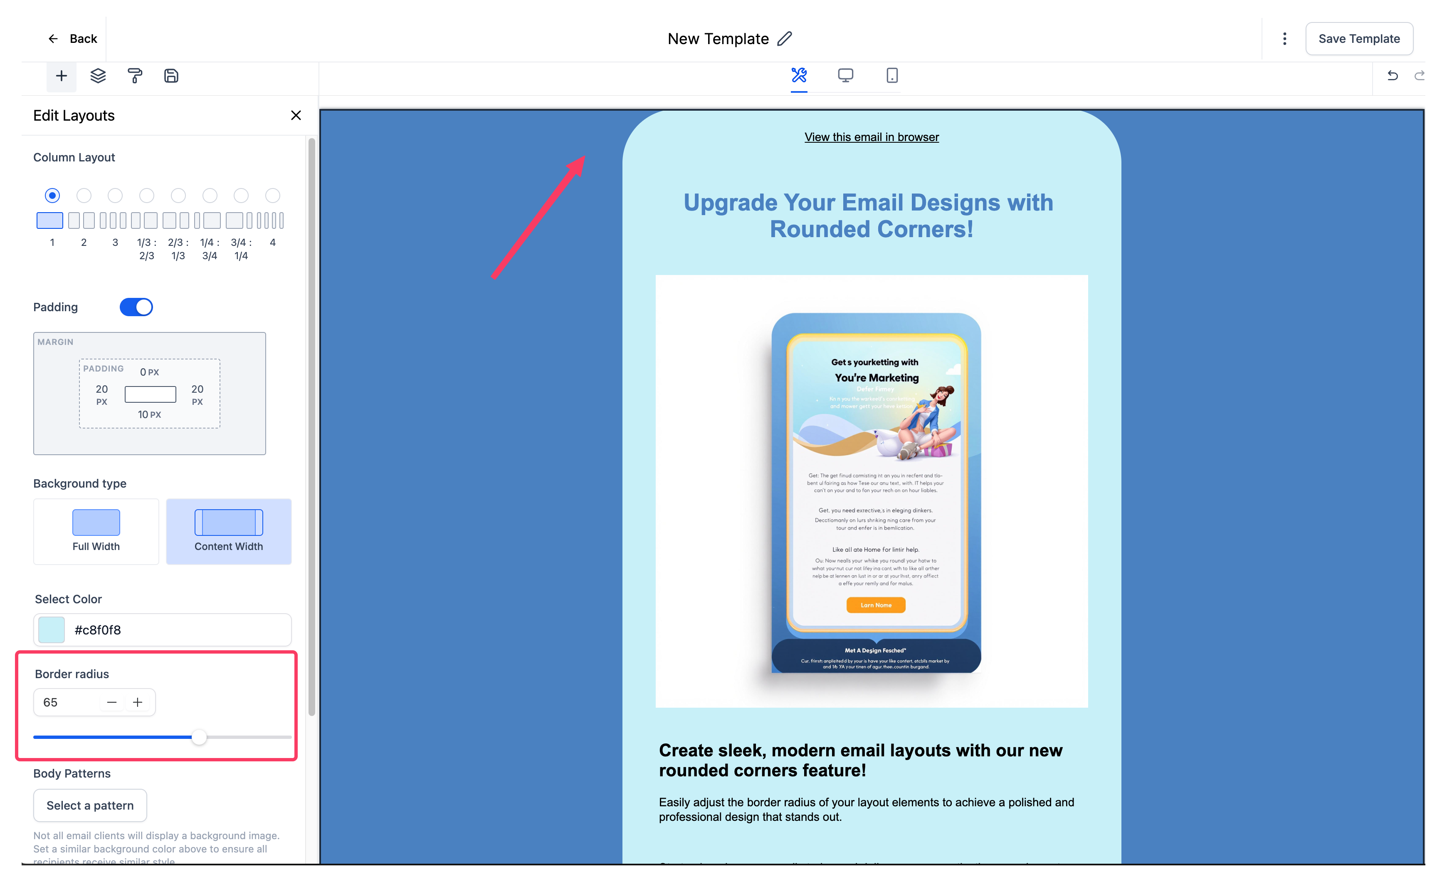Redo the last change
Viewport: 1442px width, 882px height.
[x=1420, y=76]
